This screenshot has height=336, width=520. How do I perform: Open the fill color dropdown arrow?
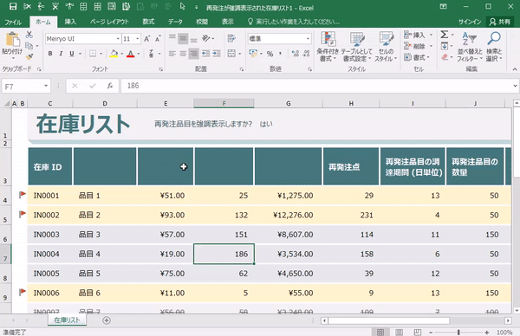tap(122, 54)
